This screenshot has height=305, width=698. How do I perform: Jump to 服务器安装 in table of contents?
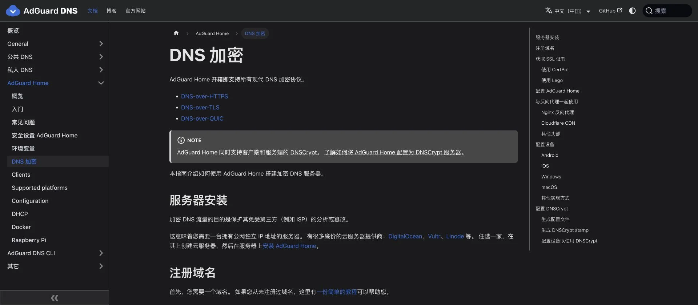(547, 37)
